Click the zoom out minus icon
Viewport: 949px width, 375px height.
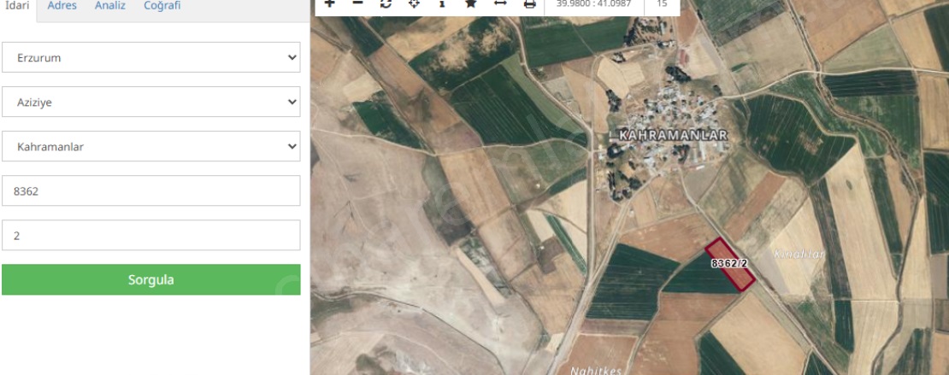pos(357,4)
